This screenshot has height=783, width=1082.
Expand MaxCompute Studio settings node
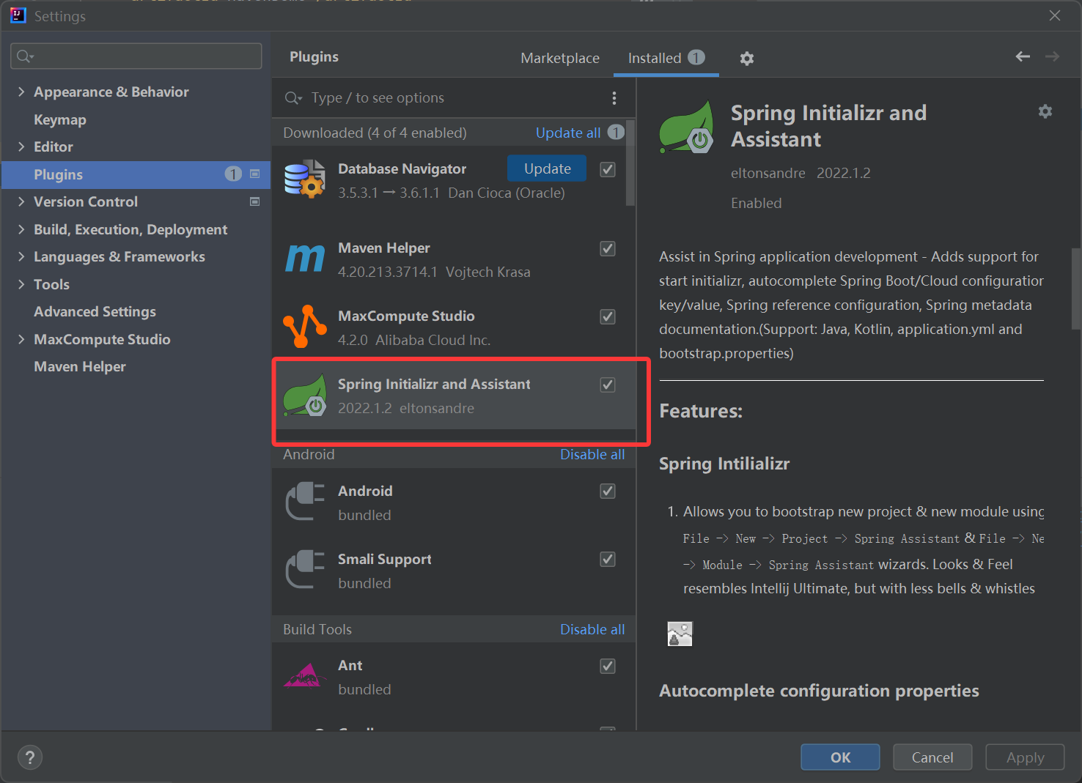pyautogui.click(x=21, y=339)
